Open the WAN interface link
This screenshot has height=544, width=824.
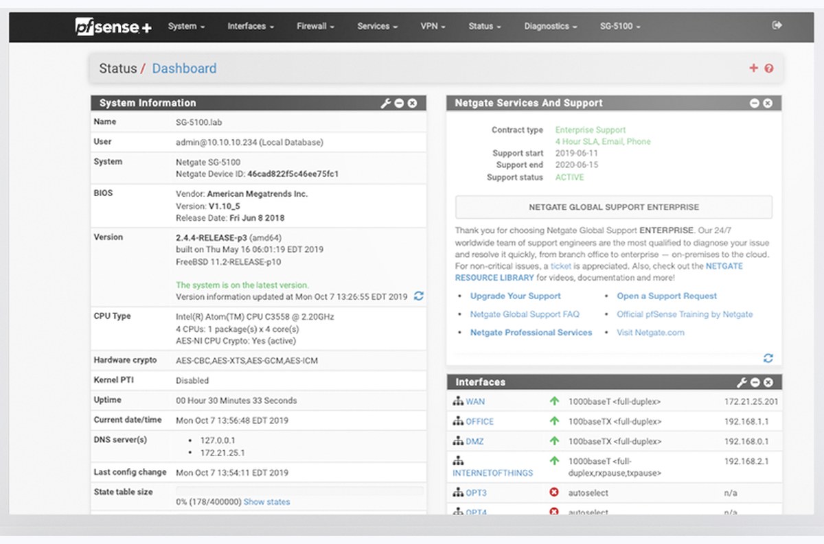(475, 402)
